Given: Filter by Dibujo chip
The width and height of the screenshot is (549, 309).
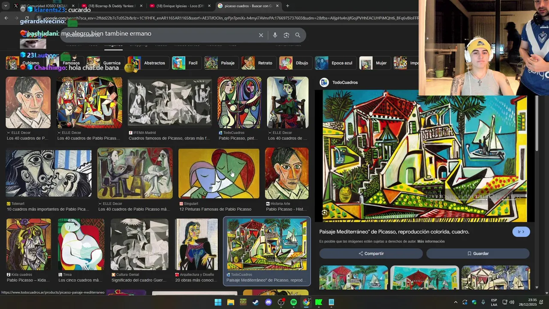Looking at the screenshot, I should coord(295,63).
